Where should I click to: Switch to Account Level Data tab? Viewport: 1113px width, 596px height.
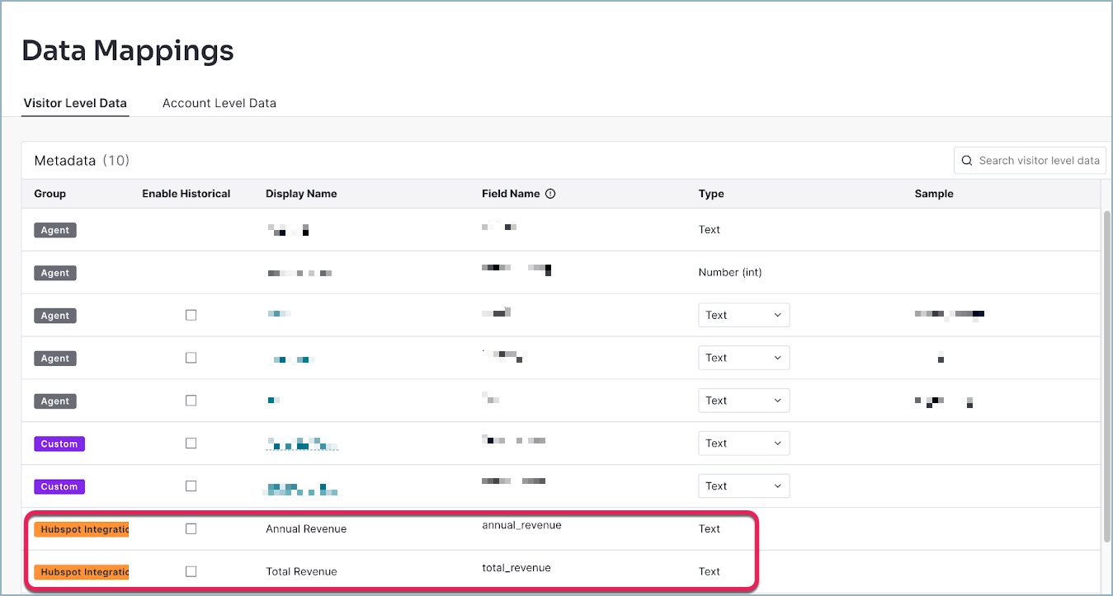click(219, 103)
